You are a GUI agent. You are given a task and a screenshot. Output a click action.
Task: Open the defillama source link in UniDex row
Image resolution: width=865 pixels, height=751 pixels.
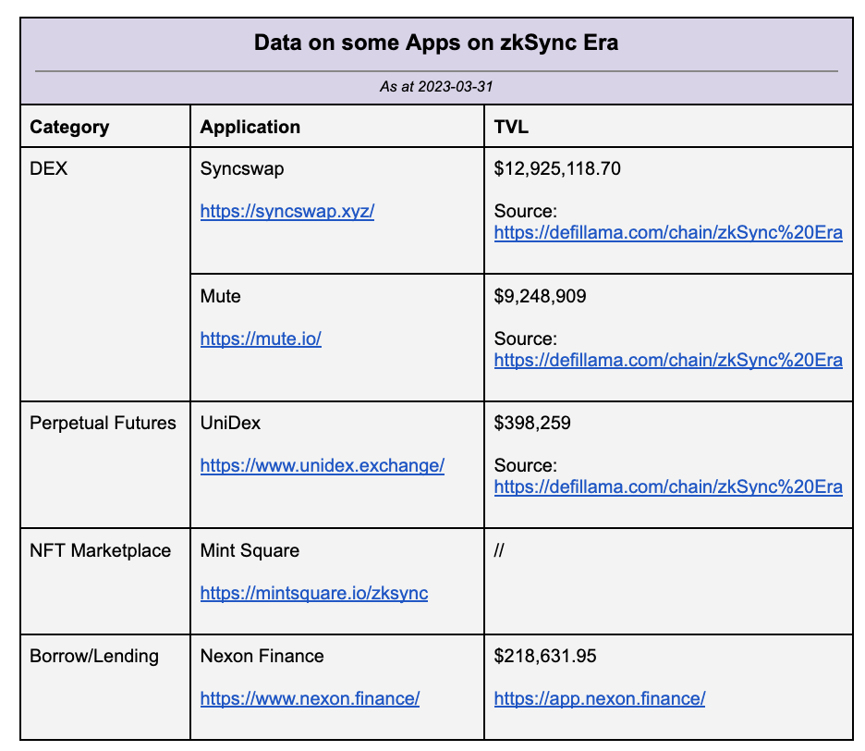(668, 487)
